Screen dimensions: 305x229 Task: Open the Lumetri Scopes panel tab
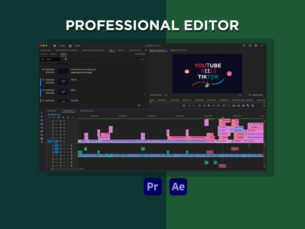45,50
